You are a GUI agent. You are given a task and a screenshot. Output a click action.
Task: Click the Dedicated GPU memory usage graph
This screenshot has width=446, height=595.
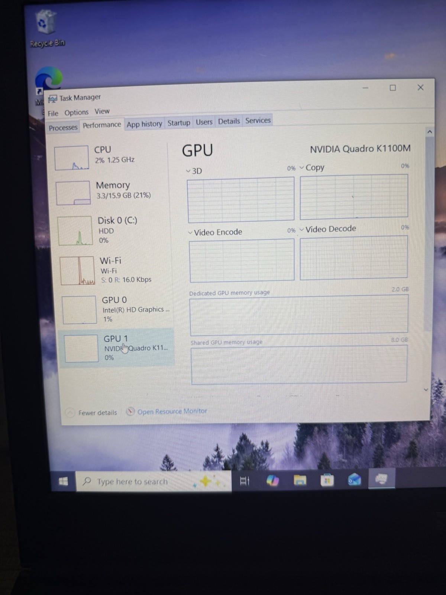point(299,315)
